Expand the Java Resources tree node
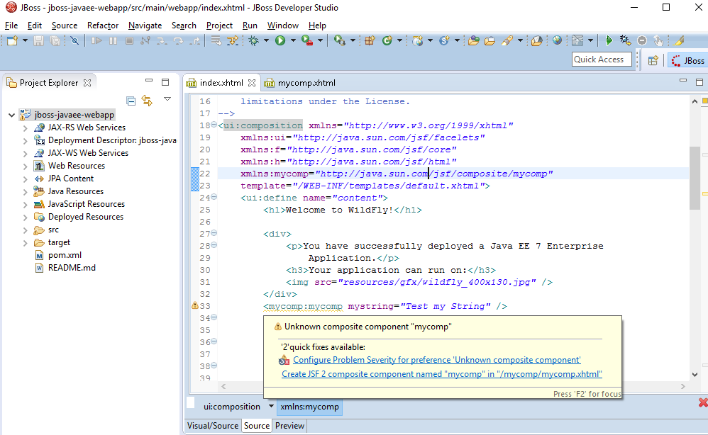This screenshot has height=435, width=708. tap(26, 191)
